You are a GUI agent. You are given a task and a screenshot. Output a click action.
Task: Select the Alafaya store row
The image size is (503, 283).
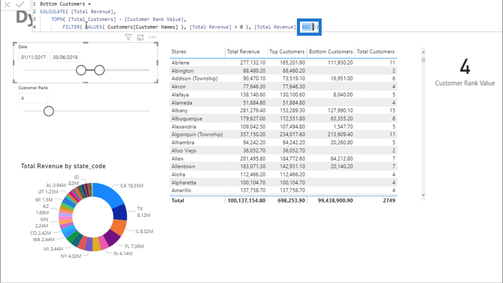click(283, 95)
